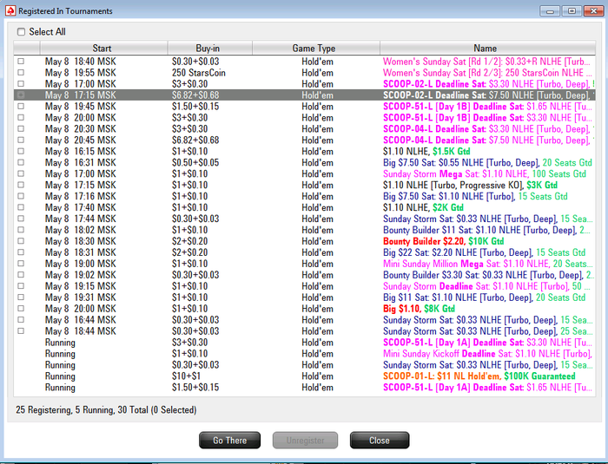The width and height of the screenshot is (608, 464).
Task: Click the Go There button
Action: tap(229, 441)
